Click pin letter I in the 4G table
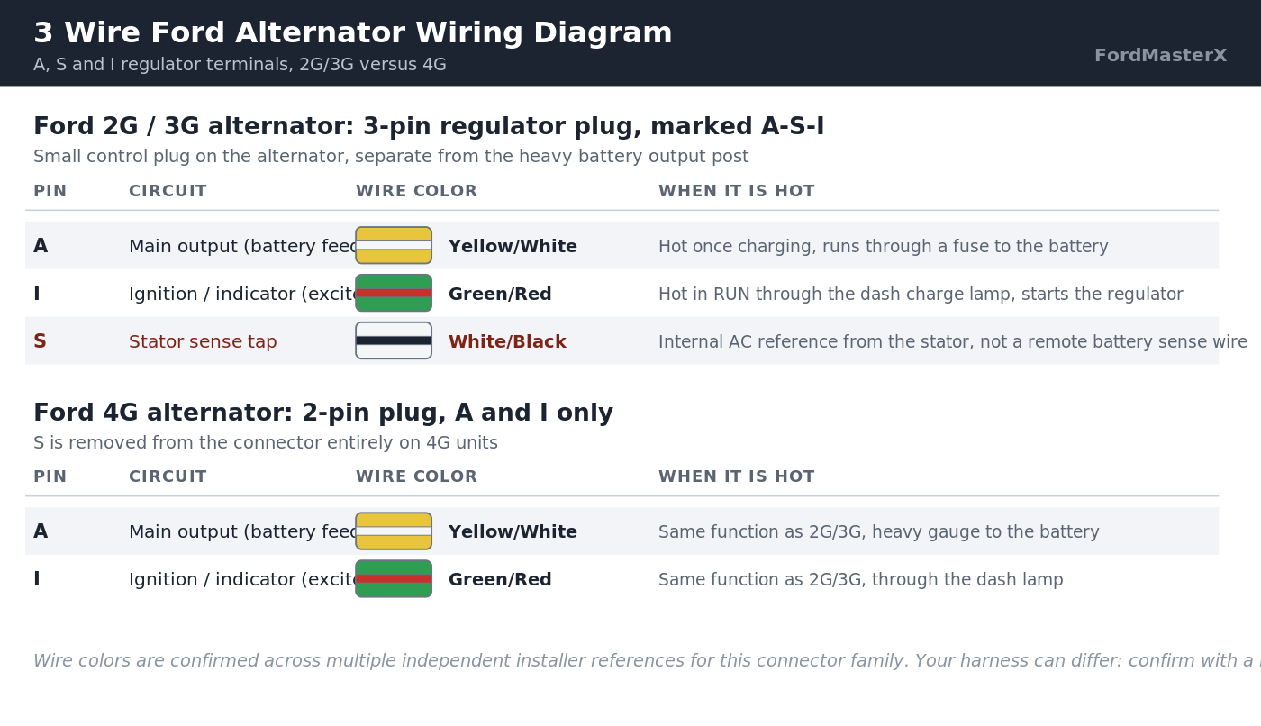1261x726 pixels. [x=37, y=579]
